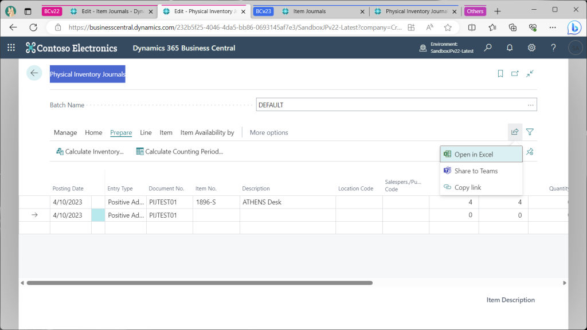Click the Item No. column header
Viewport: 587px width, 330px height.
pyautogui.click(x=206, y=188)
